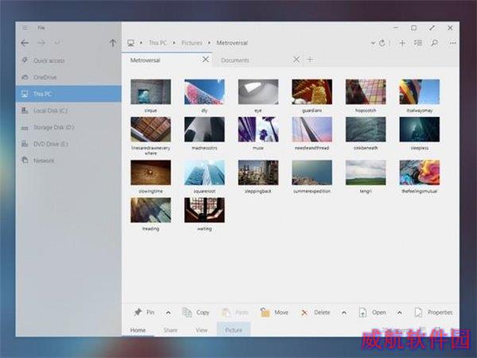Refresh the current folder

click(x=382, y=43)
